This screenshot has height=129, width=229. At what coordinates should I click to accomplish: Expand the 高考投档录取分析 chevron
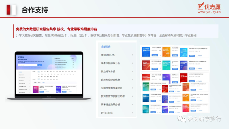(x=132, y=63)
